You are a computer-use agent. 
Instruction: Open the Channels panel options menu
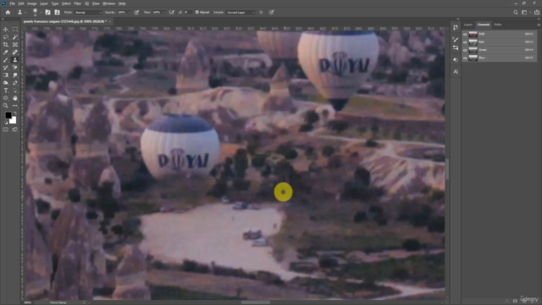tap(539, 25)
